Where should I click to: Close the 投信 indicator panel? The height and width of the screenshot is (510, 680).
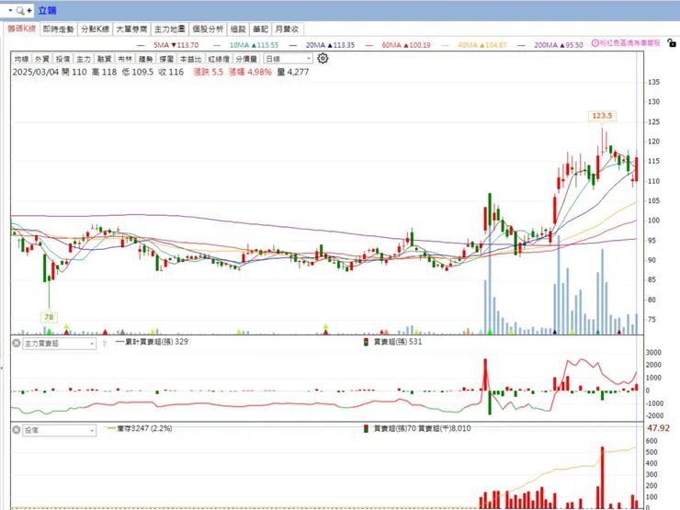(x=17, y=430)
